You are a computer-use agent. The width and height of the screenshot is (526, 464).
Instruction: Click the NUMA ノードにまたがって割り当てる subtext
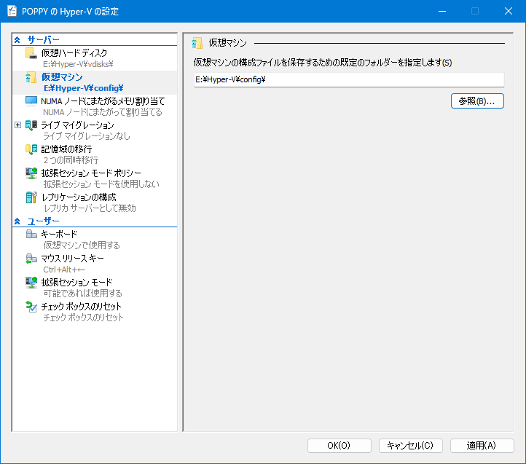pyautogui.click(x=103, y=112)
